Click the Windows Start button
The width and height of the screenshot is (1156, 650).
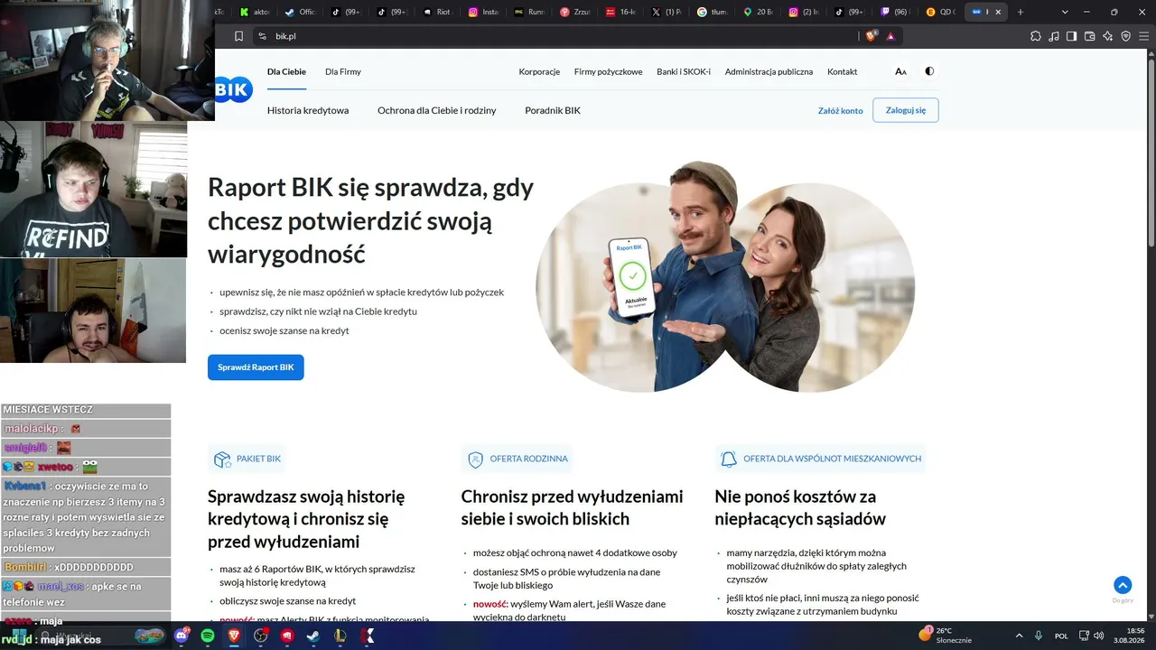tap(20, 636)
